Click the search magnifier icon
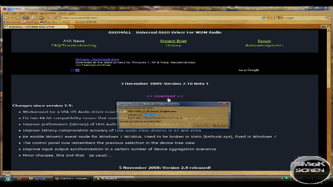Screen dimensions: 333x187 point(327,18)
